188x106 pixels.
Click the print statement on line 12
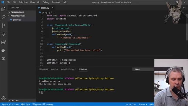click(79, 50)
